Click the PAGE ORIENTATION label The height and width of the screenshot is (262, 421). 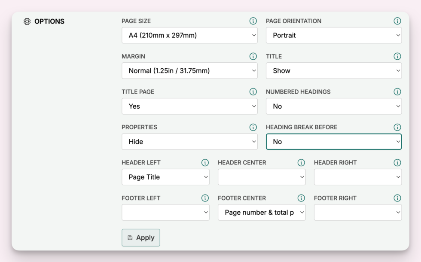[294, 21]
